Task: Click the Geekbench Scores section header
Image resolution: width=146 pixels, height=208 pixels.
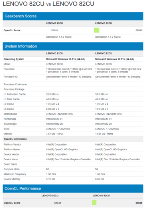Action: coord(73,16)
